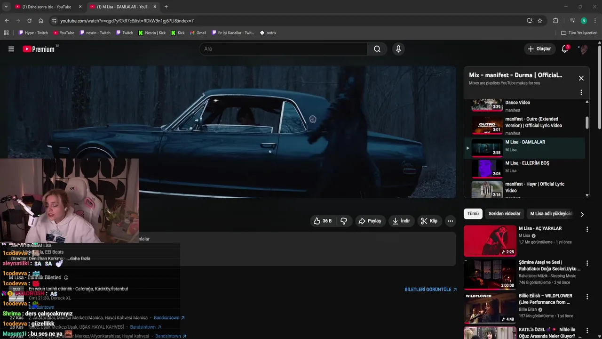This screenshot has height=339, width=602.
Task: Open Mix playlist options three-dot menu
Action: click(581, 93)
